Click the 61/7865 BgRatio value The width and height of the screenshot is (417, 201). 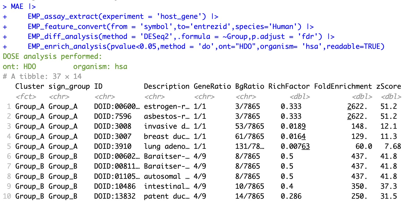click(249, 137)
